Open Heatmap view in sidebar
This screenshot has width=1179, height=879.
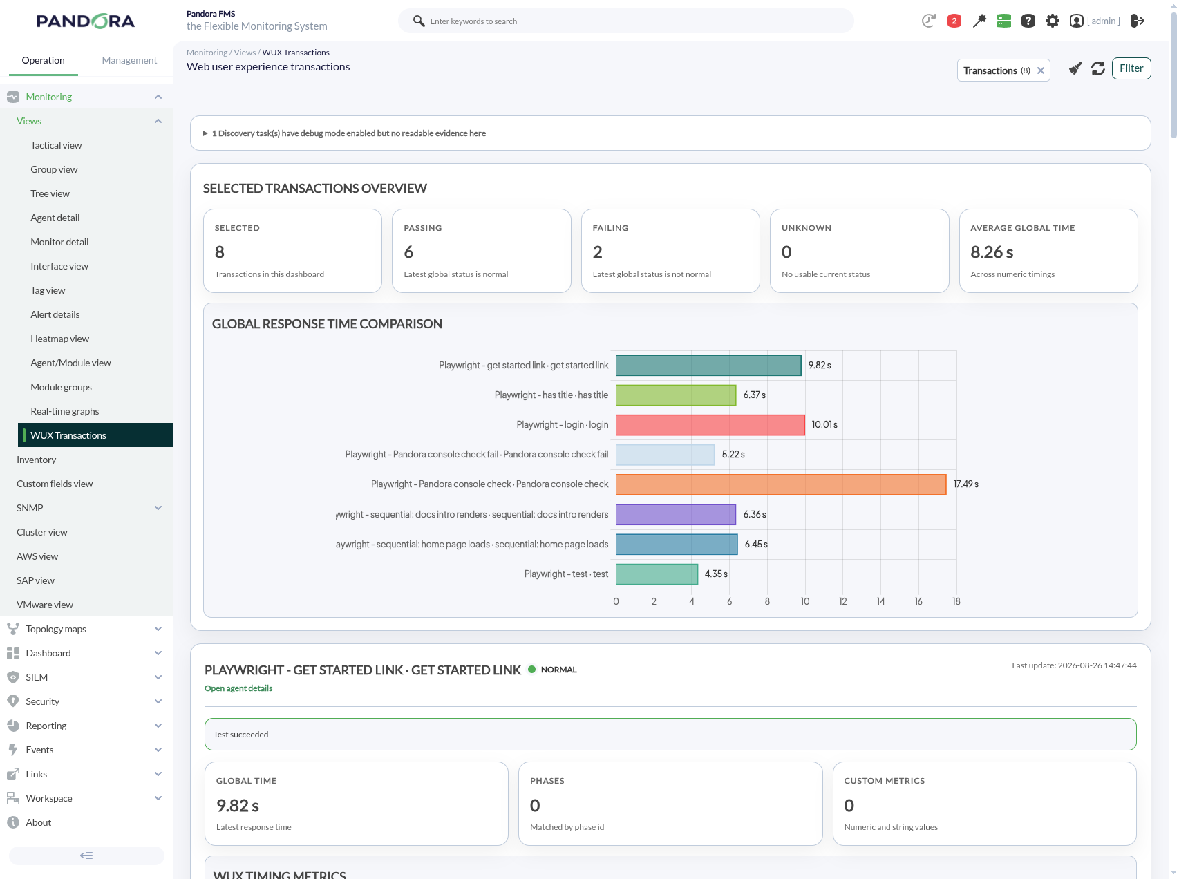pyautogui.click(x=59, y=339)
